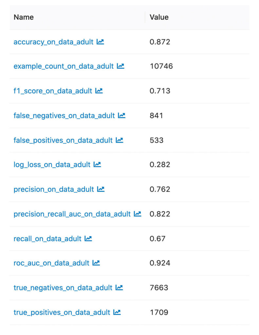Open the chart for false_positives_on_data_adult
Viewport: 259px width, 335px height.
click(119, 140)
